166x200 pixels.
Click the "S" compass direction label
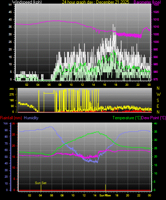(x=158, y=101)
